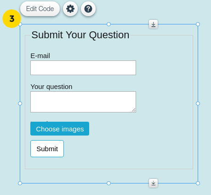Open the settings gear icon
This screenshot has height=195, width=211.
pyautogui.click(x=70, y=9)
